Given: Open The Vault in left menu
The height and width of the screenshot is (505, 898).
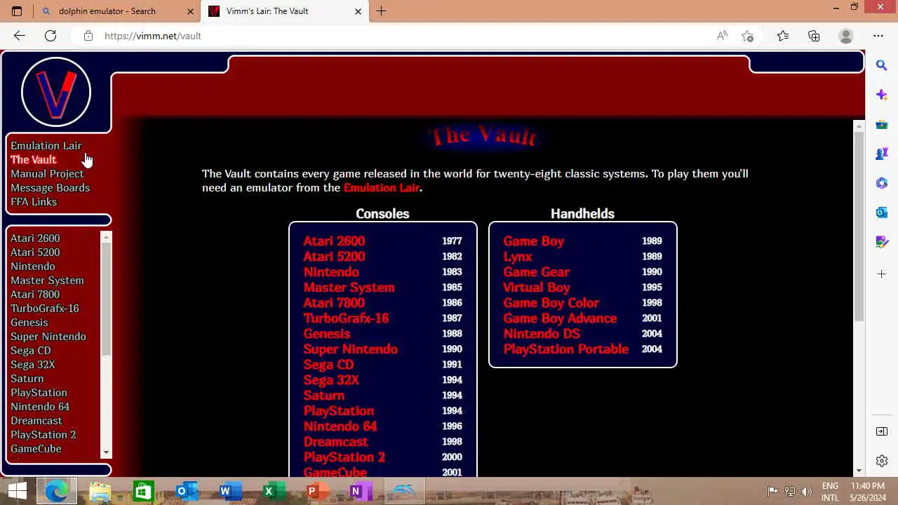Looking at the screenshot, I should 33,160.
